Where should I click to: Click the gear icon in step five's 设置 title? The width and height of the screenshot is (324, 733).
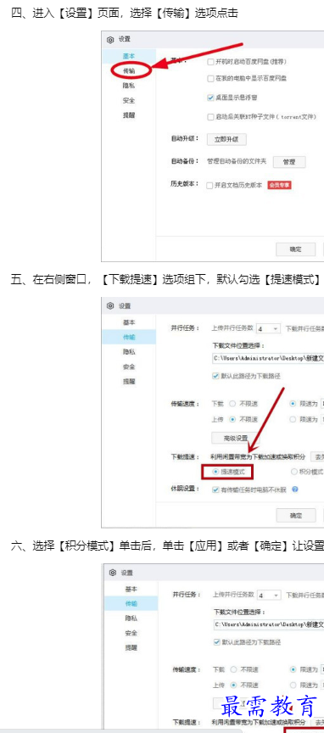(110, 305)
